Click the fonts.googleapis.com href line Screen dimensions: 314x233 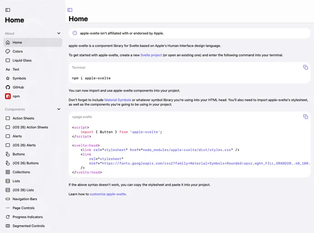[199, 163]
